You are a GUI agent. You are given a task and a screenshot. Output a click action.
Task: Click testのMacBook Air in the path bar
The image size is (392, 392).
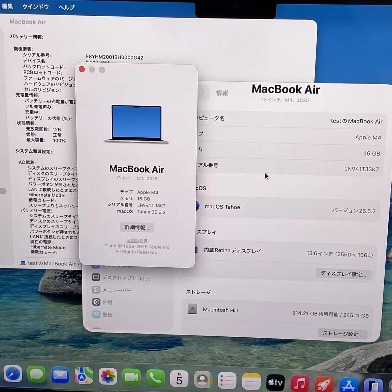point(51,263)
